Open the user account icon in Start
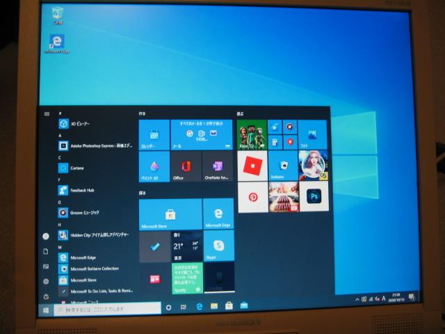445x334 pixels. (46, 237)
